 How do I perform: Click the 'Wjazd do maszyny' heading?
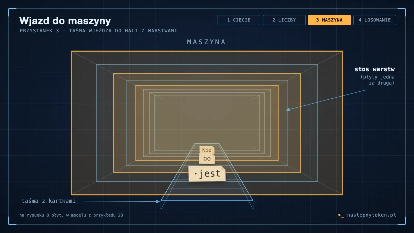(65, 21)
